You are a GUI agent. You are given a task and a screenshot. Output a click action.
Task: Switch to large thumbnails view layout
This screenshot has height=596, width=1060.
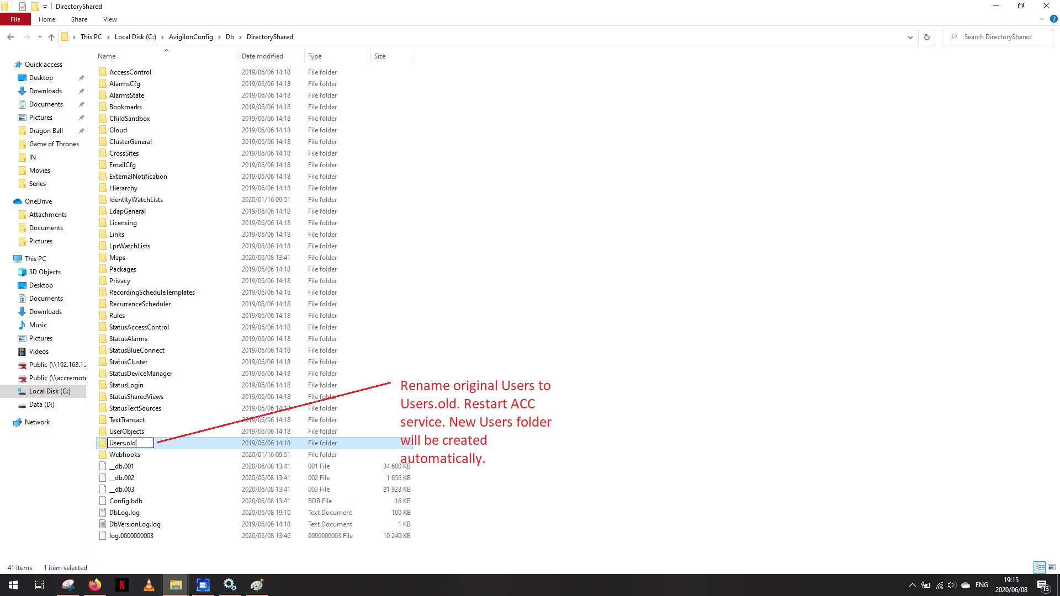tap(1052, 567)
